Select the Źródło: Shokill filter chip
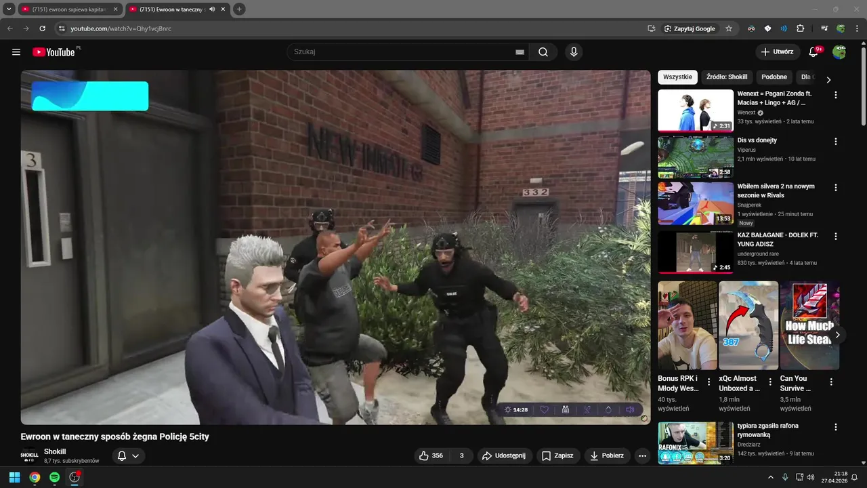The height and width of the screenshot is (488, 867). 727,77
